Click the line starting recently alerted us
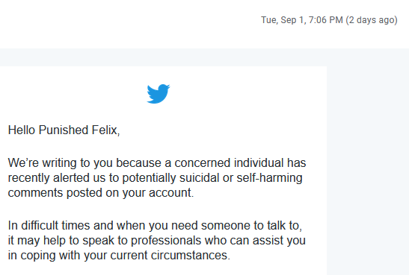The image size is (409, 275). 156,178
